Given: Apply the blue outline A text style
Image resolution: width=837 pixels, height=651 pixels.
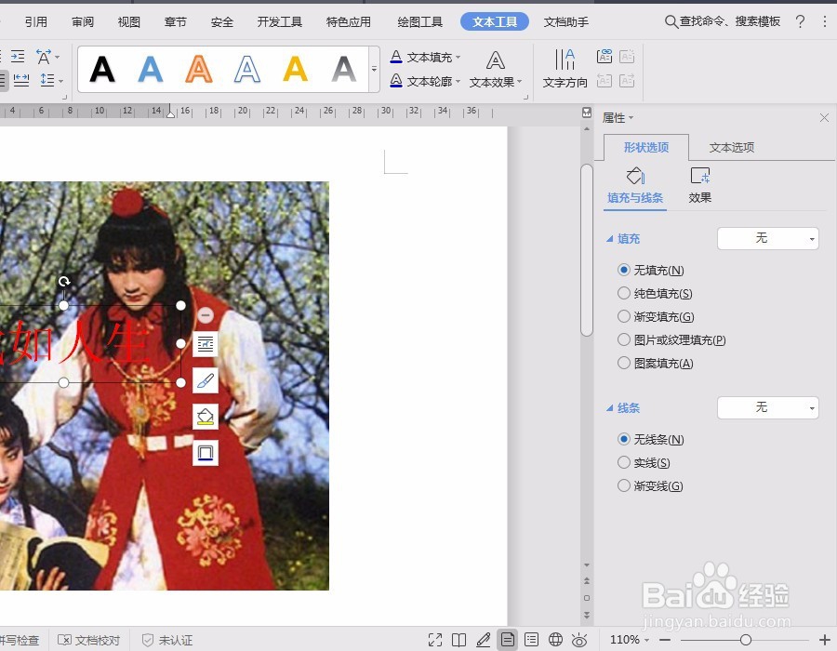Looking at the screenshot, I should click(247, 70).
